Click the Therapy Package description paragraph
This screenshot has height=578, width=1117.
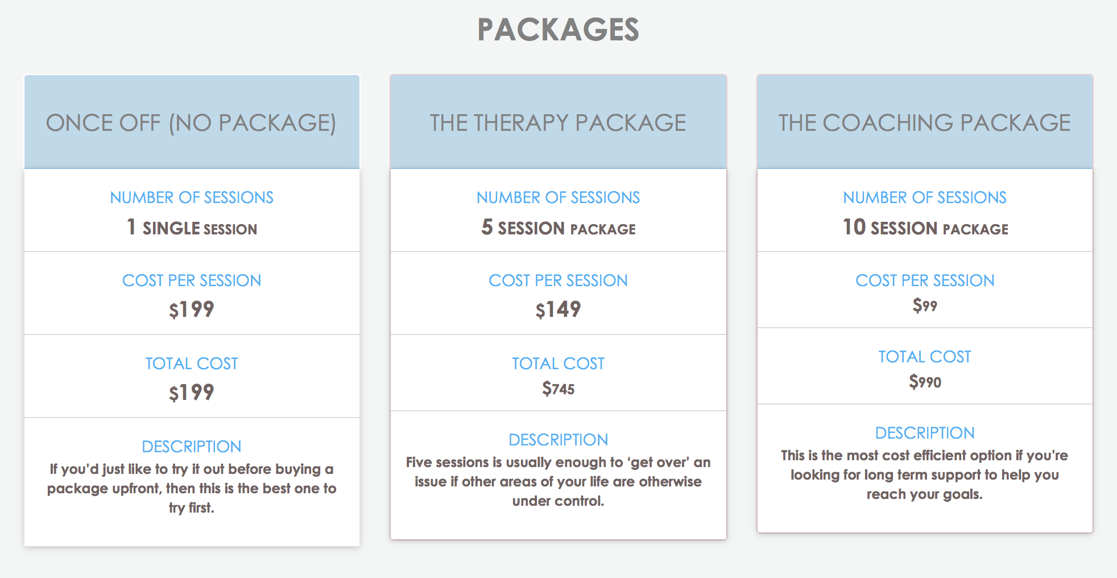click(x=558, y=481)
